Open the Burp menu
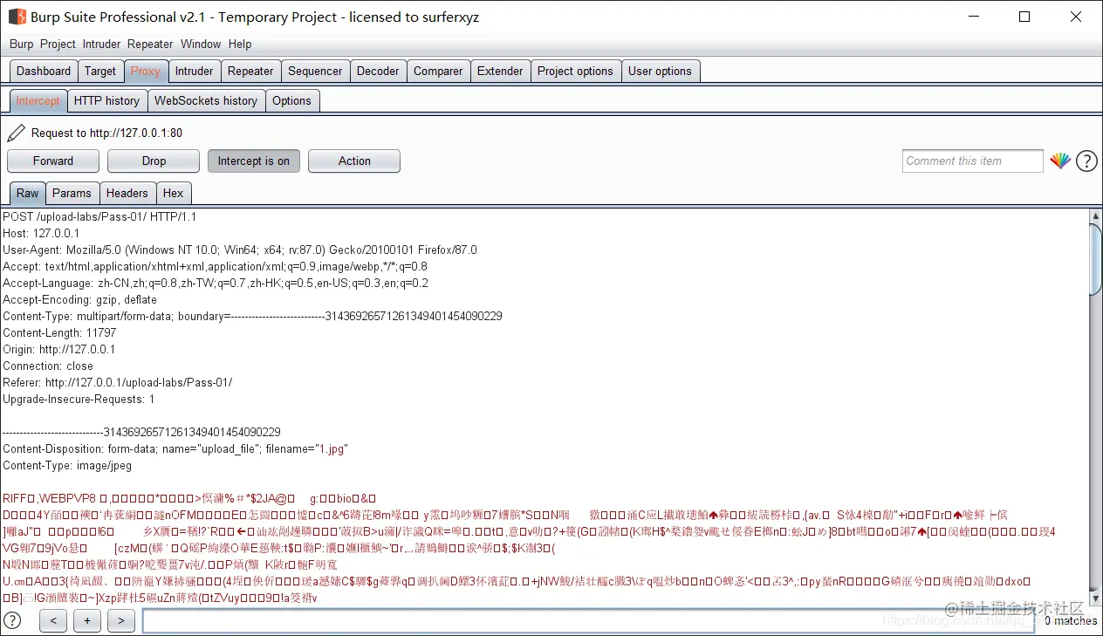This screenshot has width=1103, height=636. (22, 44)
